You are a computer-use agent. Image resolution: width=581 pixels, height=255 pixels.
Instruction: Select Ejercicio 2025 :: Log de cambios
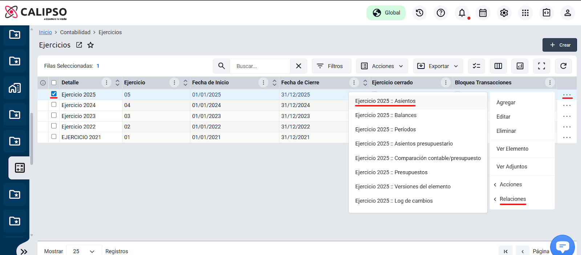click(x=418, y=201)
